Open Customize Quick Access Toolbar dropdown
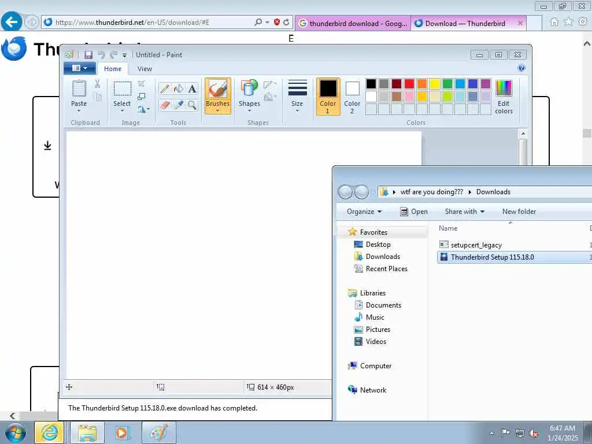The height and width of the screenshot is (444, 592). point(125,55)
